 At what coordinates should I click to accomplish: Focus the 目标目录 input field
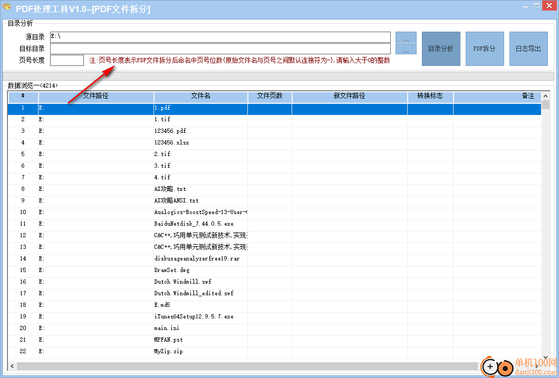220,49
